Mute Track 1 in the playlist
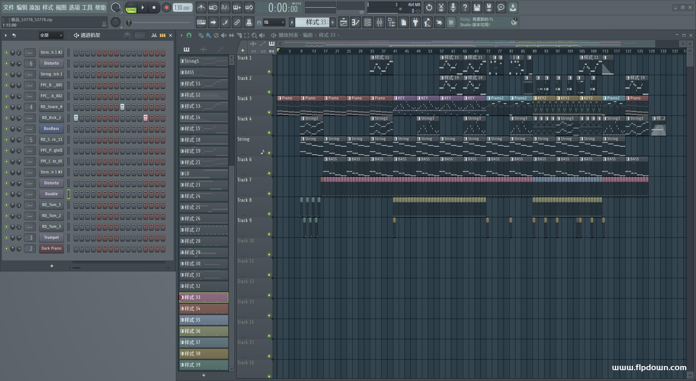Image resolution: width=696 pixels, height=381 pixels. pos(269,72)
